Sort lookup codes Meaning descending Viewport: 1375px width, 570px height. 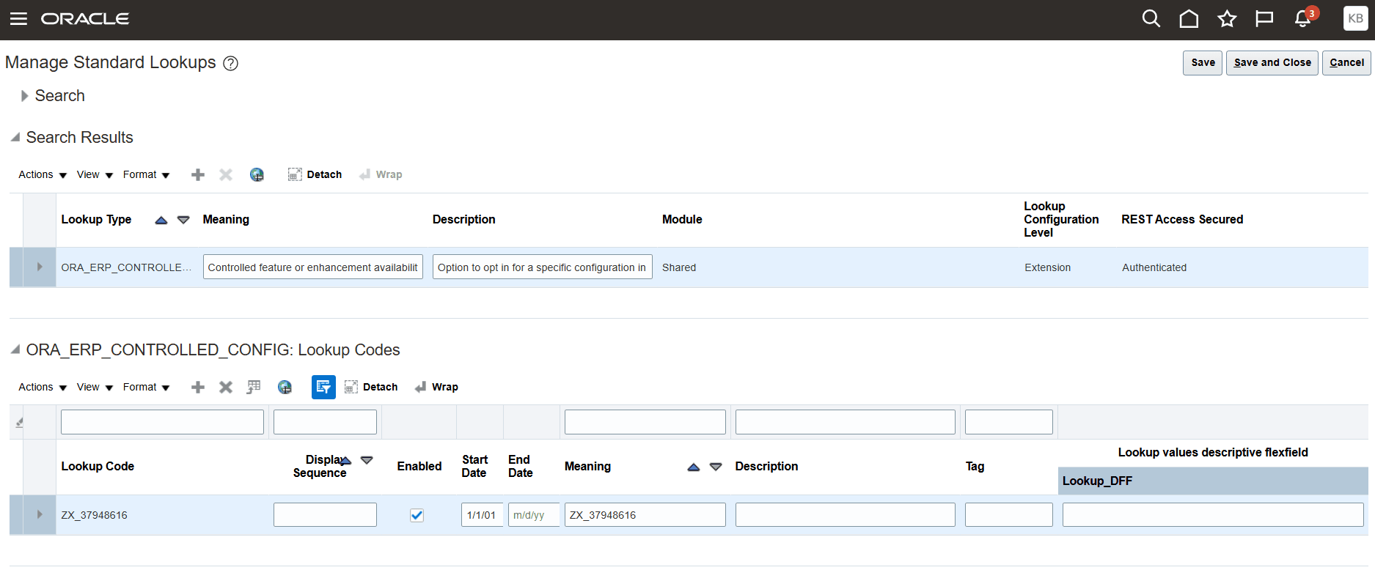click(716, 467)
